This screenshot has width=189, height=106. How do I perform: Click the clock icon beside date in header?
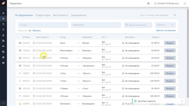click(x=155, y=4)
